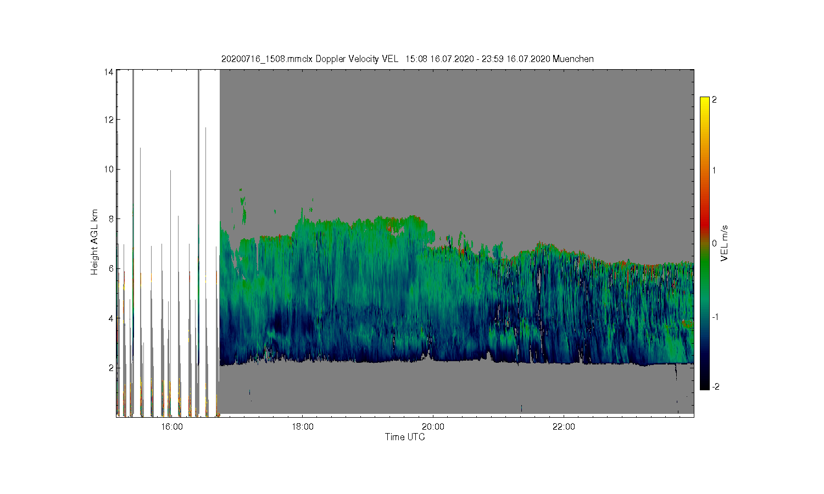Click the 4 km height tick label
824x494 pixels.
click(111, 318)
